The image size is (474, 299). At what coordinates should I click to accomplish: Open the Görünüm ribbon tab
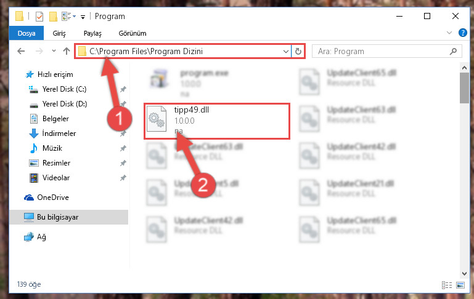[x=133, y=33]
